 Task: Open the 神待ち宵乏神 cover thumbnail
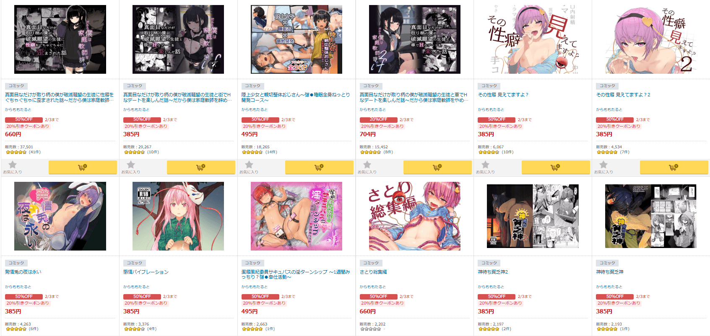tap(651, 216)
